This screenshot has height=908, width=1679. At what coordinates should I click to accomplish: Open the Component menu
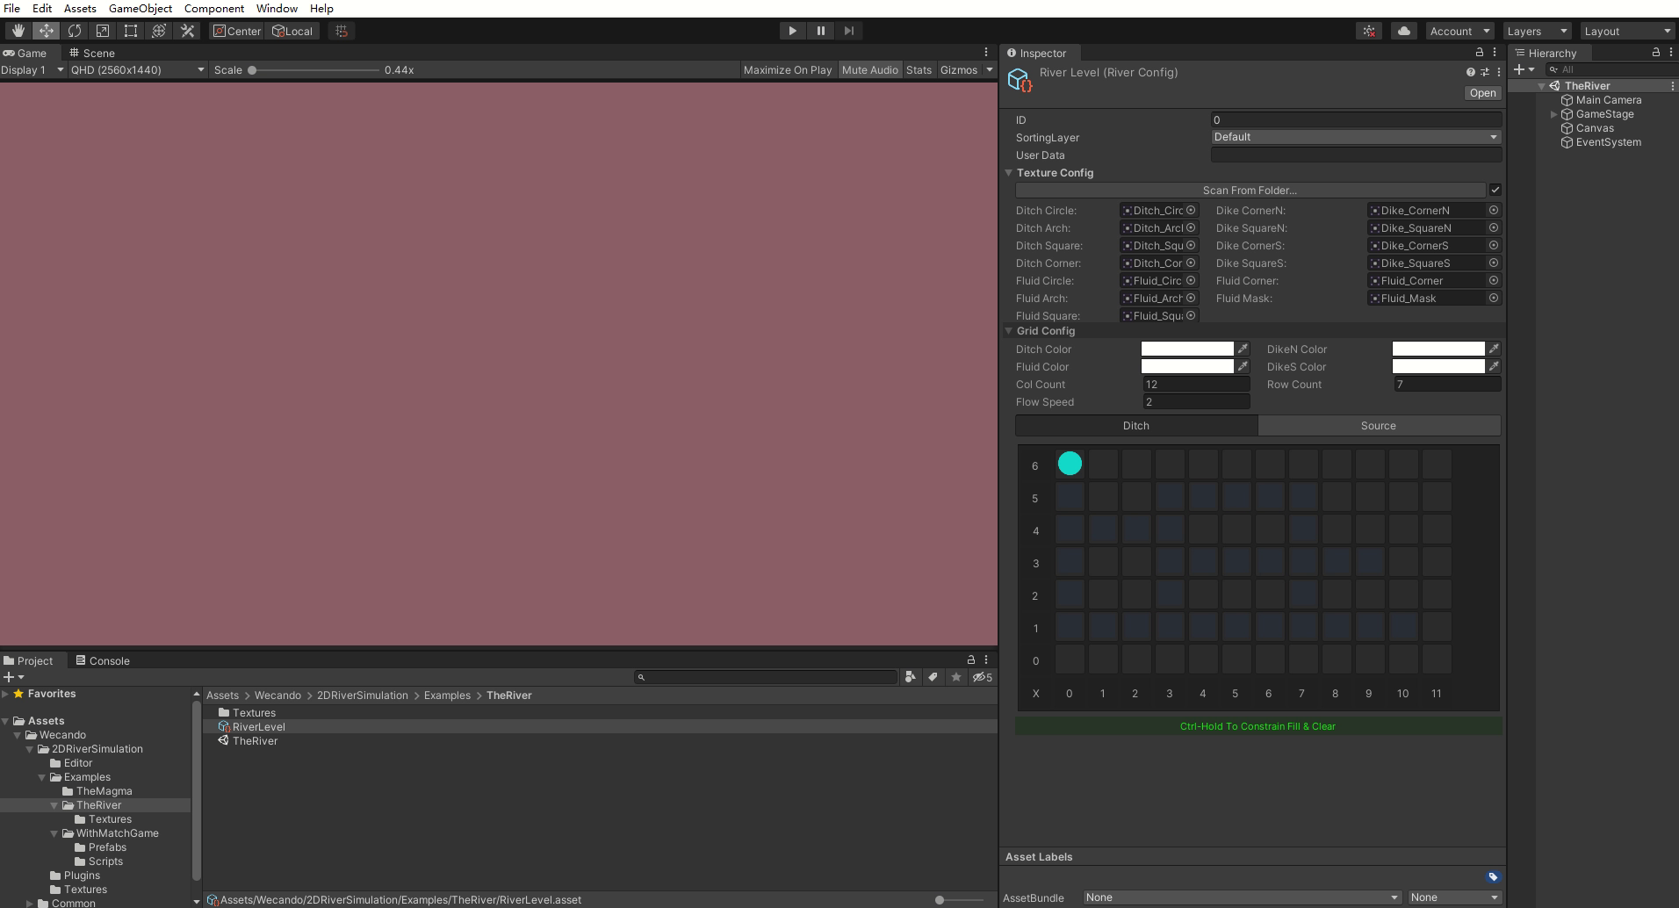(x=214, y=8)
